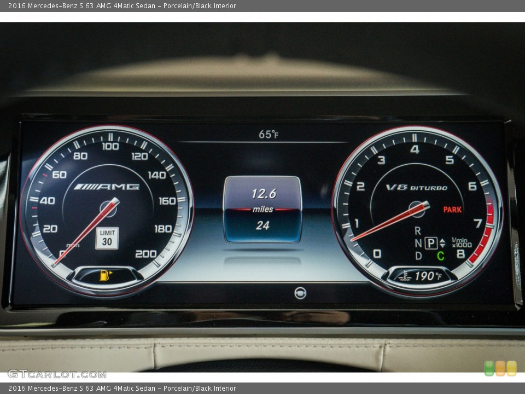Click the 65°F outside temperature reading
Screen dimensions: 525x394
pyautogui.click(x=269, y=135)
